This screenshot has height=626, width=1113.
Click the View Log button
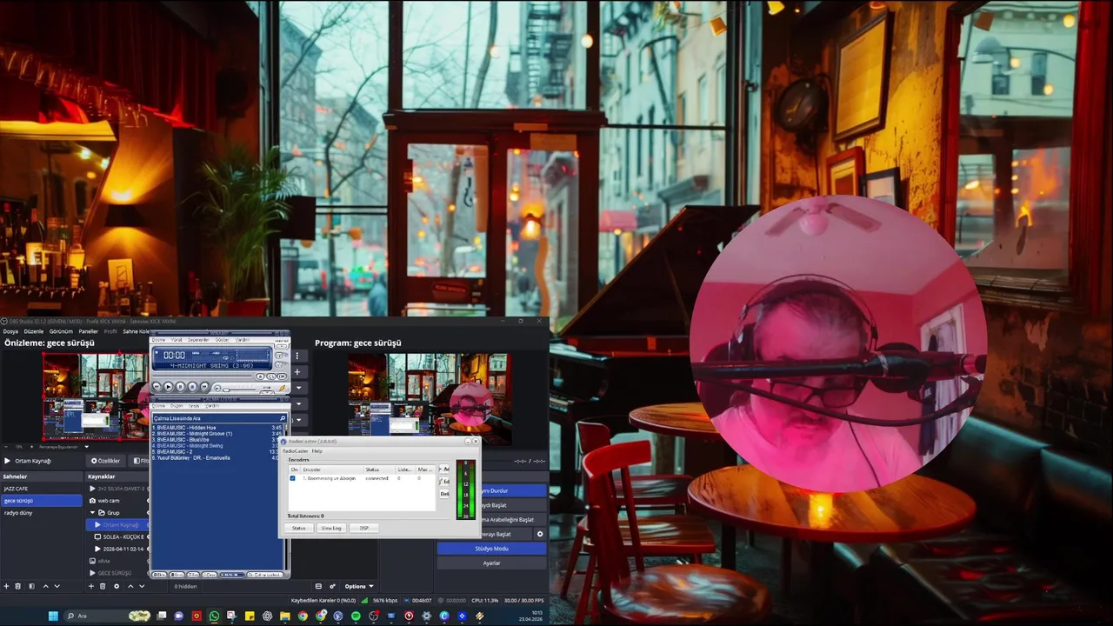(x=331, y=528)
